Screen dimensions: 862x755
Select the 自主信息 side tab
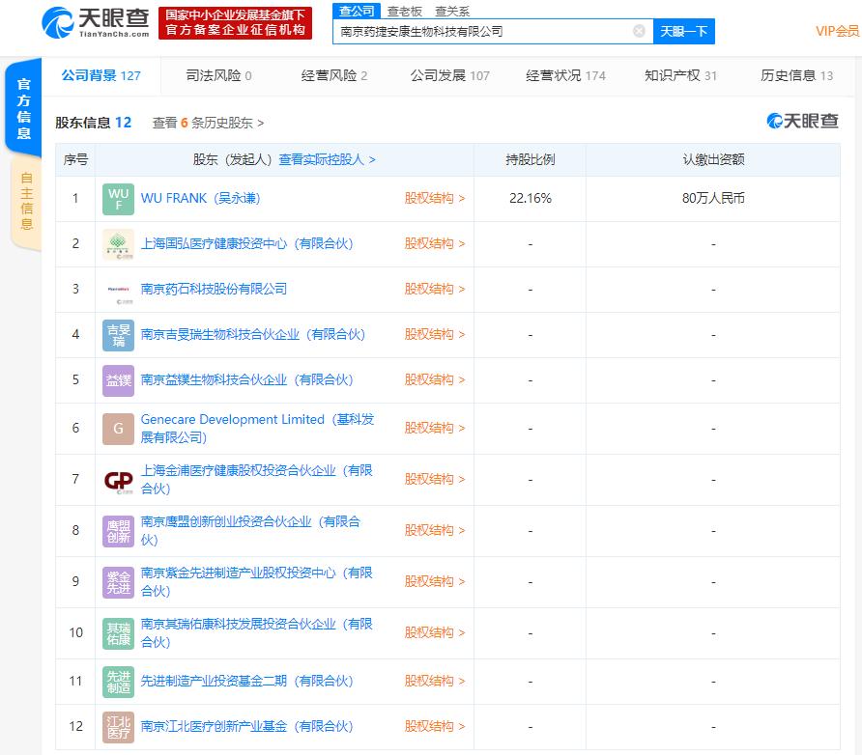pyautogui.click(x=26, y=202)
